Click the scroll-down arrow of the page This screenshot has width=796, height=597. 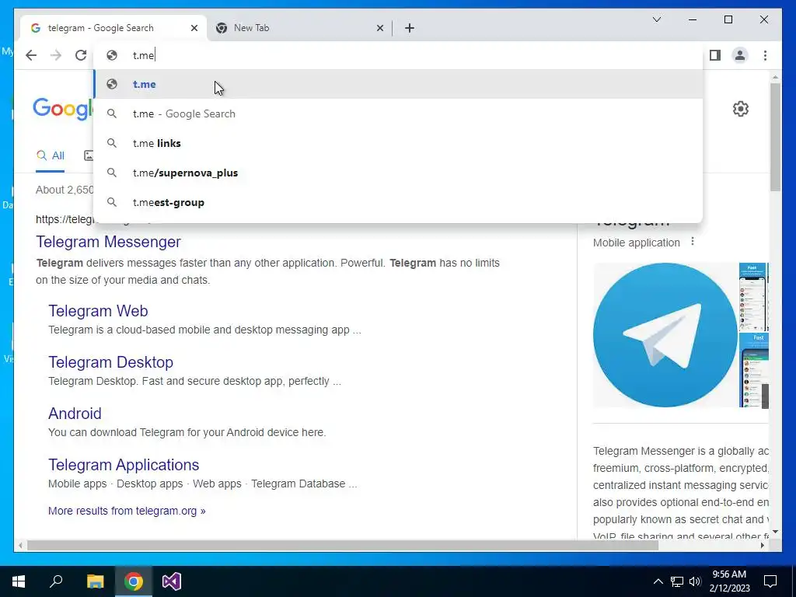(x=775, y=532)
